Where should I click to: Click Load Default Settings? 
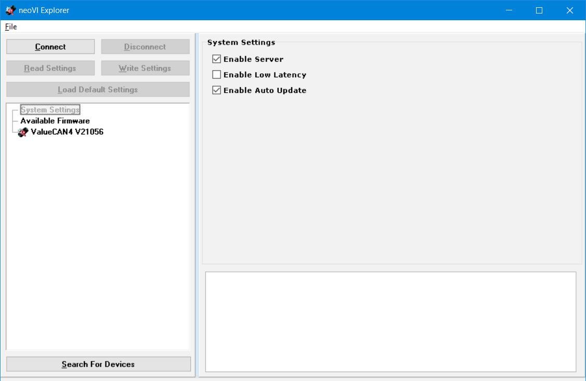pos(98,89)
